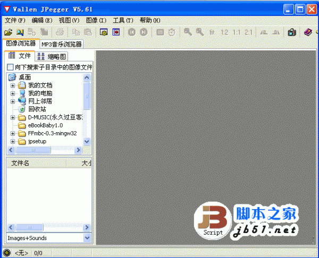The image size is (319, 258).
Task: Click the 桌面 desktop root node
Action: pos(24,78)
